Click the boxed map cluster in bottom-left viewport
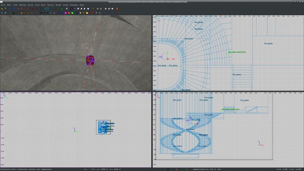This screenshot has height=171, width=304. pos(103,127)
